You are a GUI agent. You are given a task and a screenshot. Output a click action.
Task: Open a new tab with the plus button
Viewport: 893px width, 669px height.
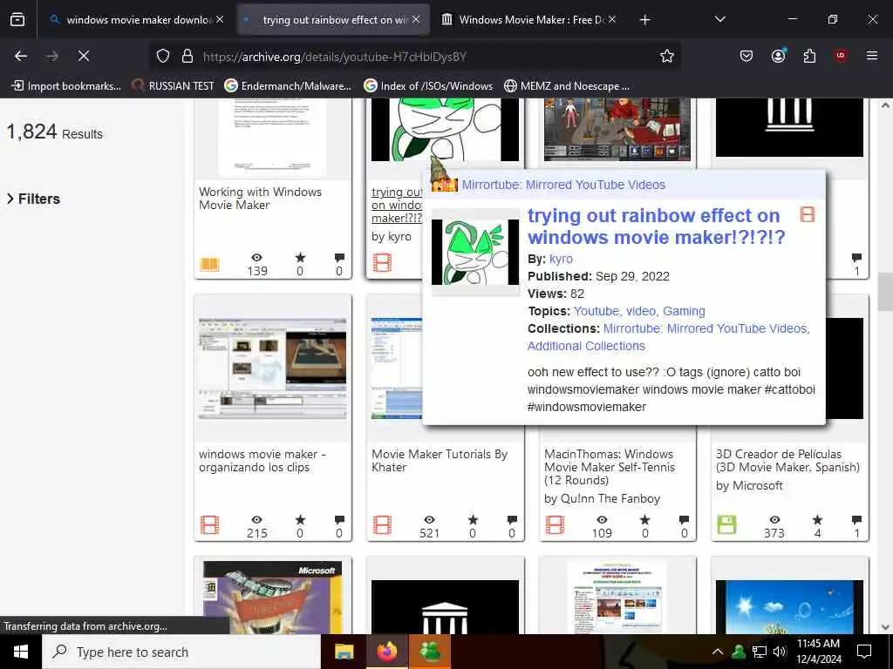644,20
